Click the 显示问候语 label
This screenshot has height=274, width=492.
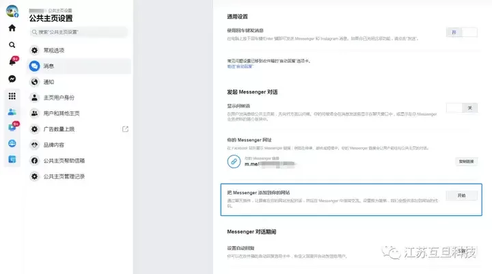pos(238,106)
